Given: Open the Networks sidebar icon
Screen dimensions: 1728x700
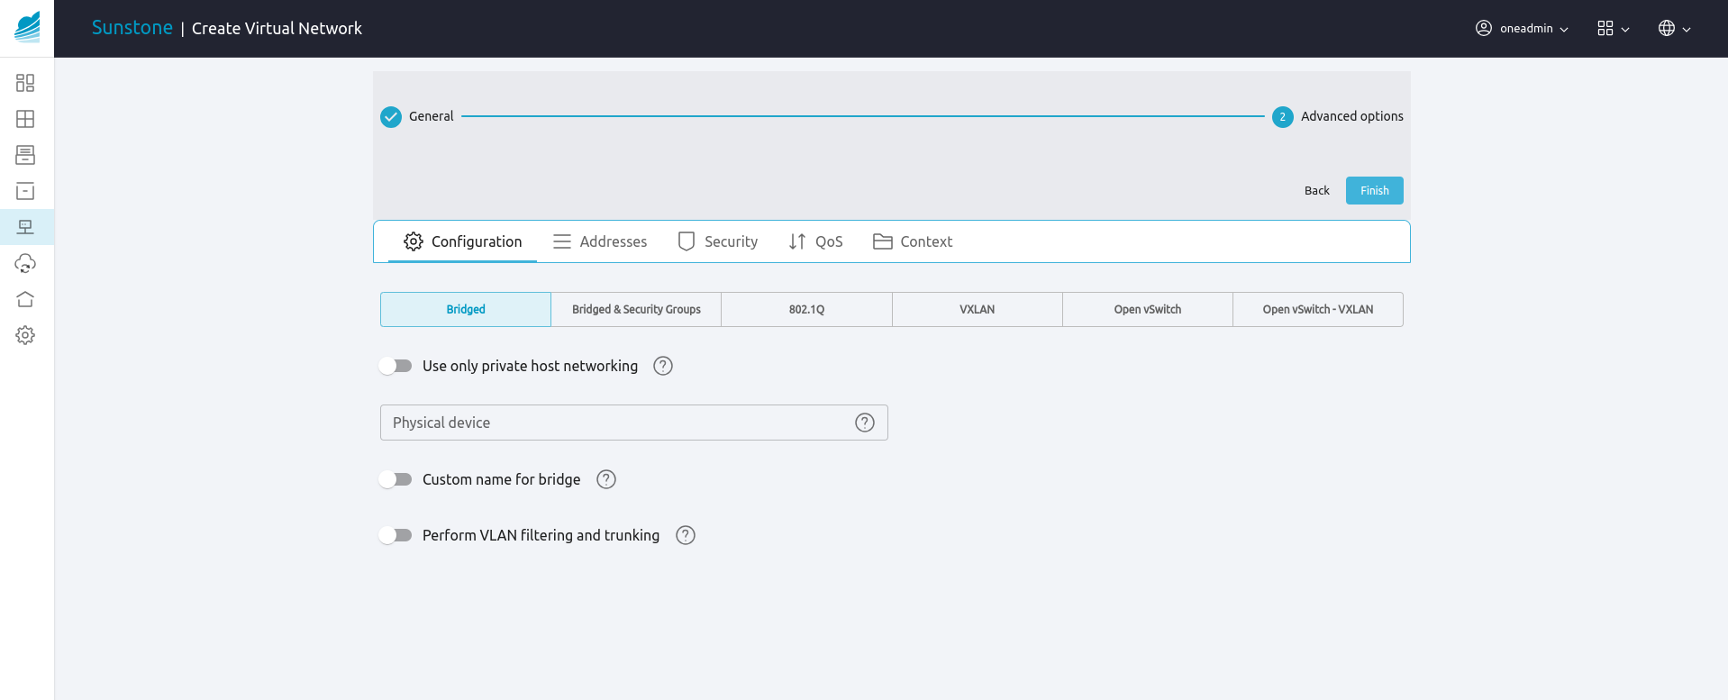Looking at the screenshot, I should 25,227.
